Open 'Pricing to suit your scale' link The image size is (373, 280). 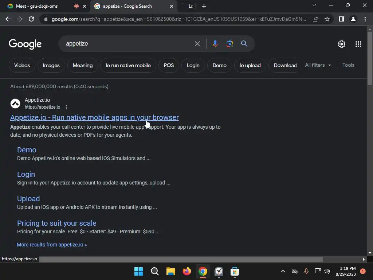56,223
